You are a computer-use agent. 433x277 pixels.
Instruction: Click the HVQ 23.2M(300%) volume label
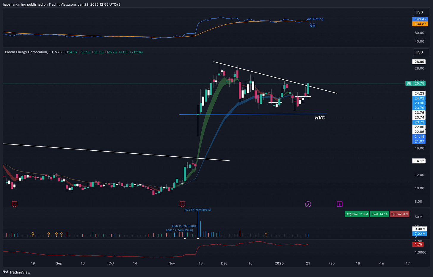(x=185, y=226)
